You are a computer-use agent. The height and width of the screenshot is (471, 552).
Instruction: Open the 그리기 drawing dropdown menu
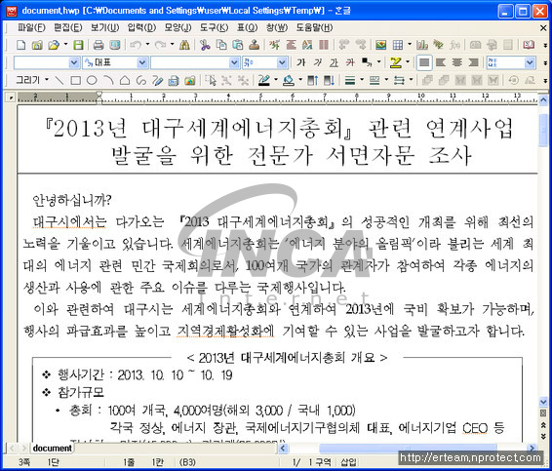[32, 80]
